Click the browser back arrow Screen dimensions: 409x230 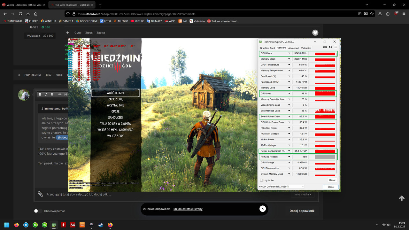pos(5,14)
